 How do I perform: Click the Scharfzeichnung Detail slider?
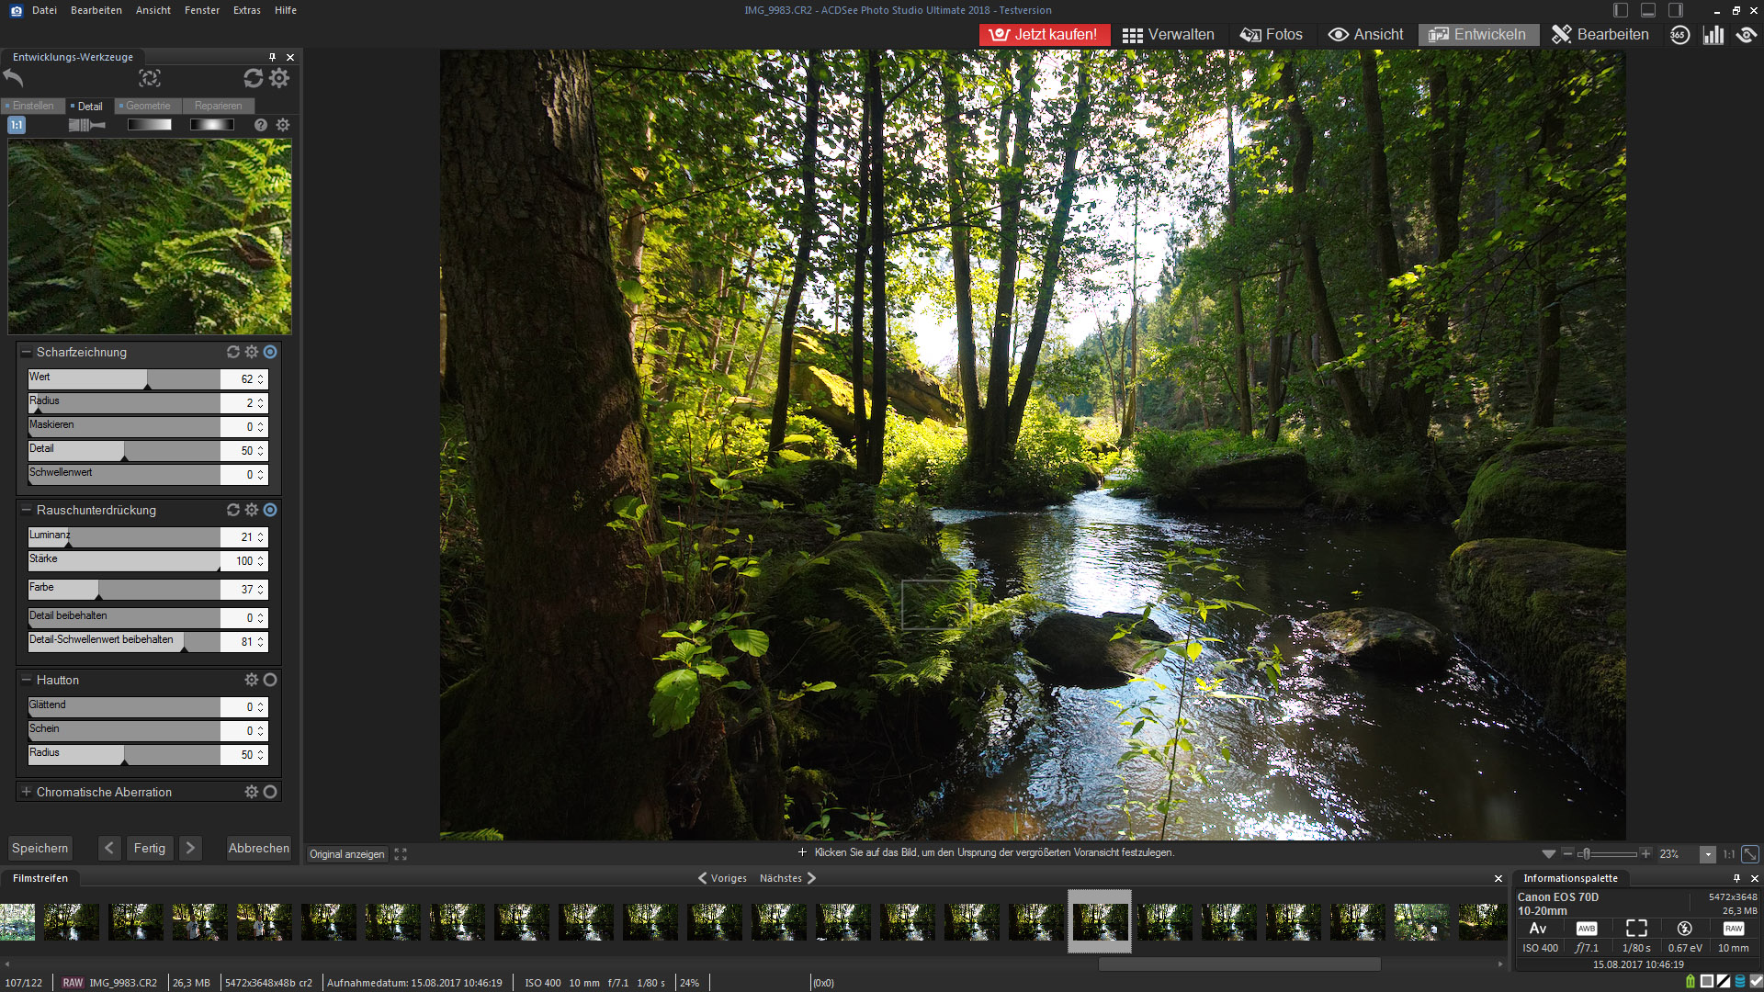124,450
